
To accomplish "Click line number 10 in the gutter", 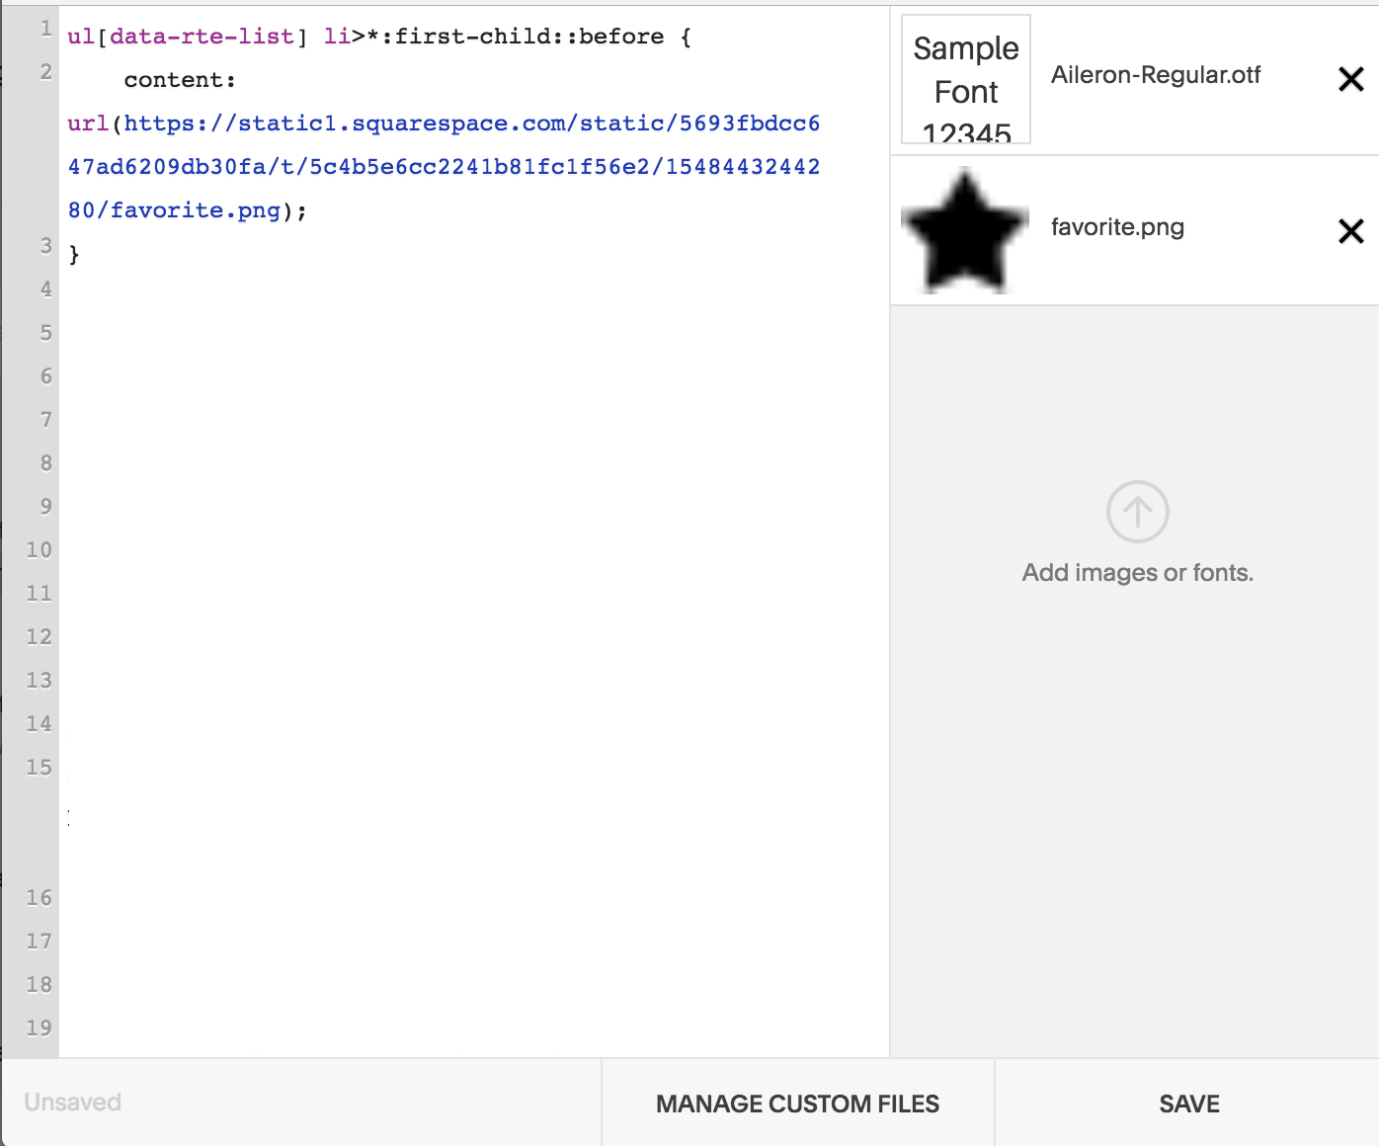I will coord(39,550).
